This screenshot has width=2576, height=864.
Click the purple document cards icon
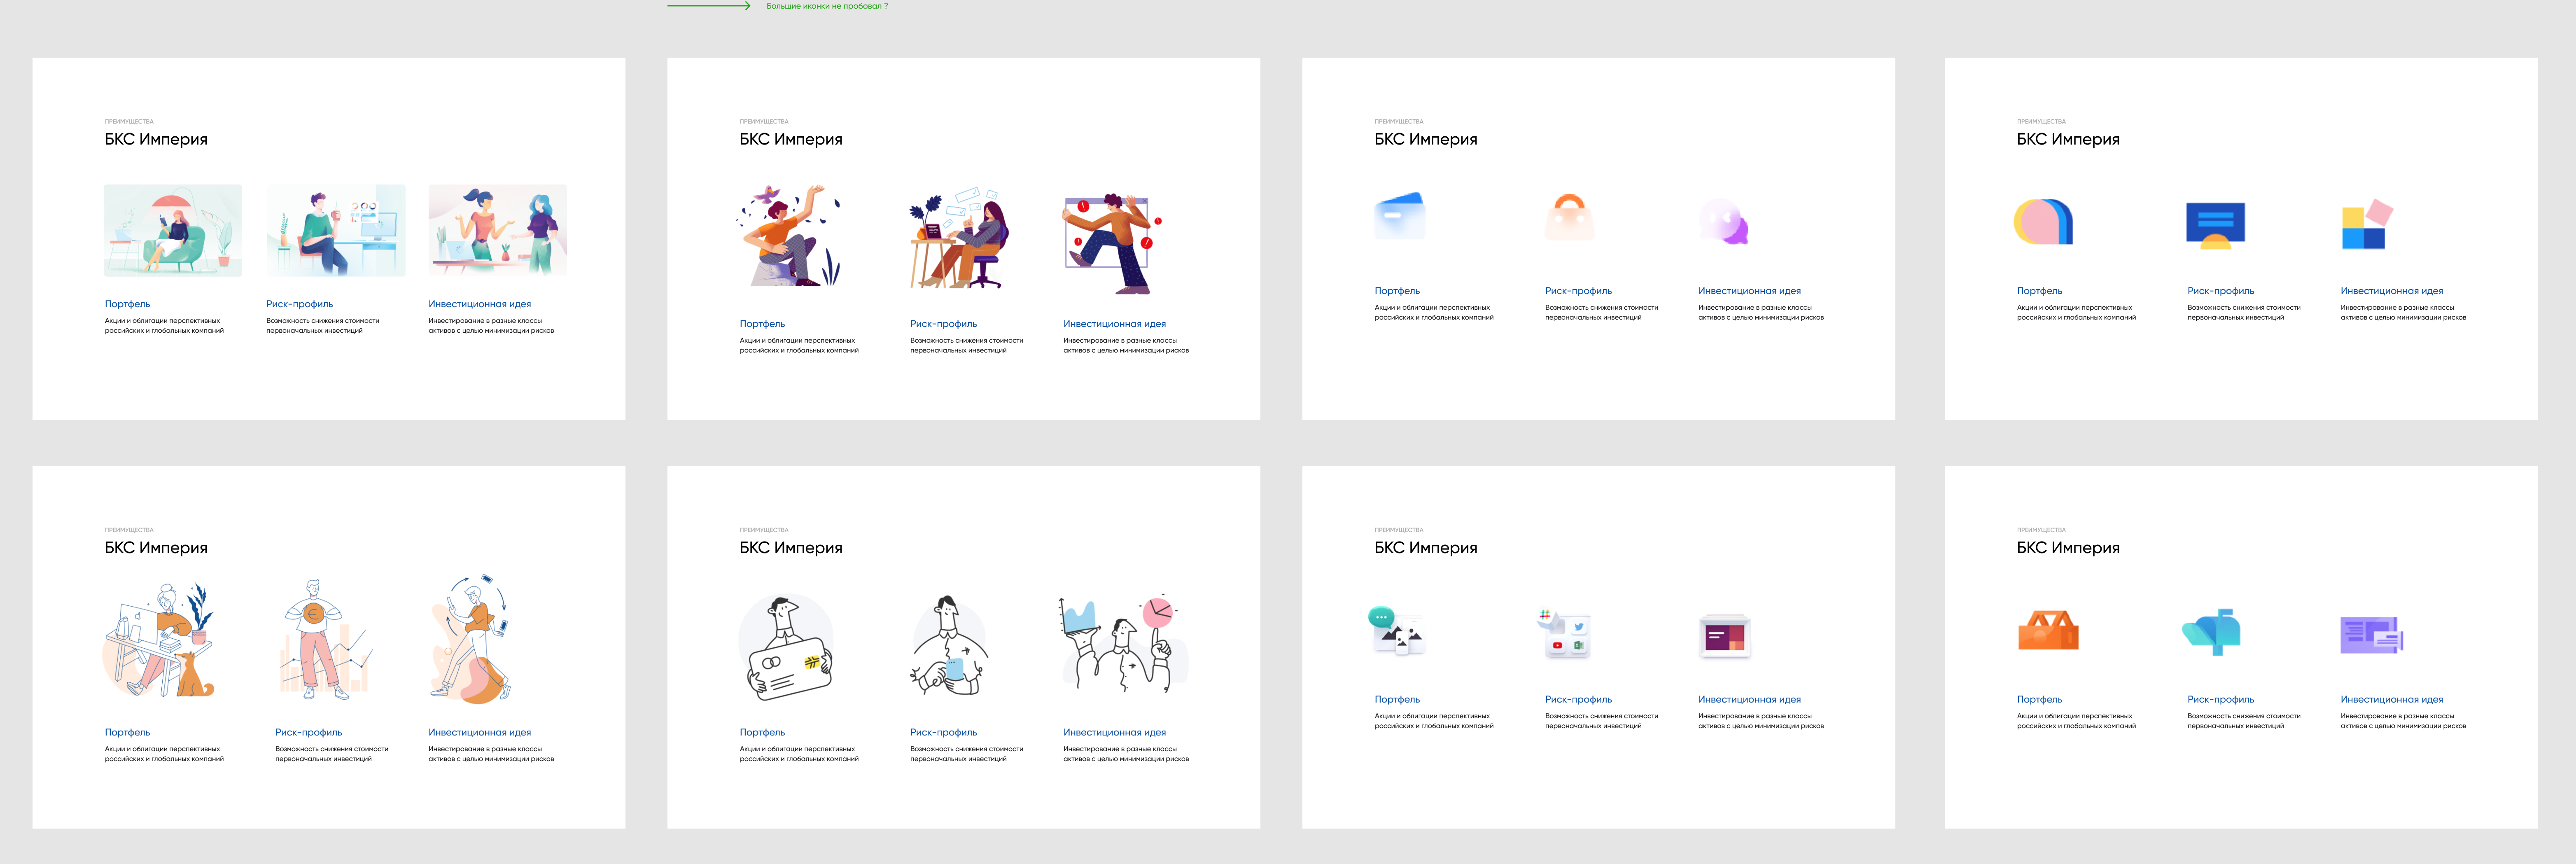coord(2370,635)
